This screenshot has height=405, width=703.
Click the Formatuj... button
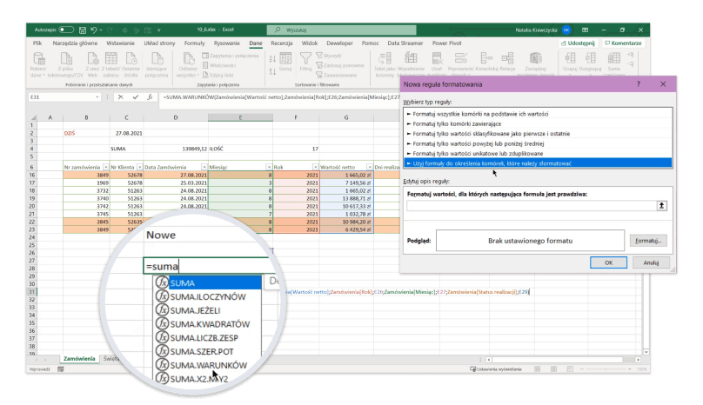[x=649, y=240]
